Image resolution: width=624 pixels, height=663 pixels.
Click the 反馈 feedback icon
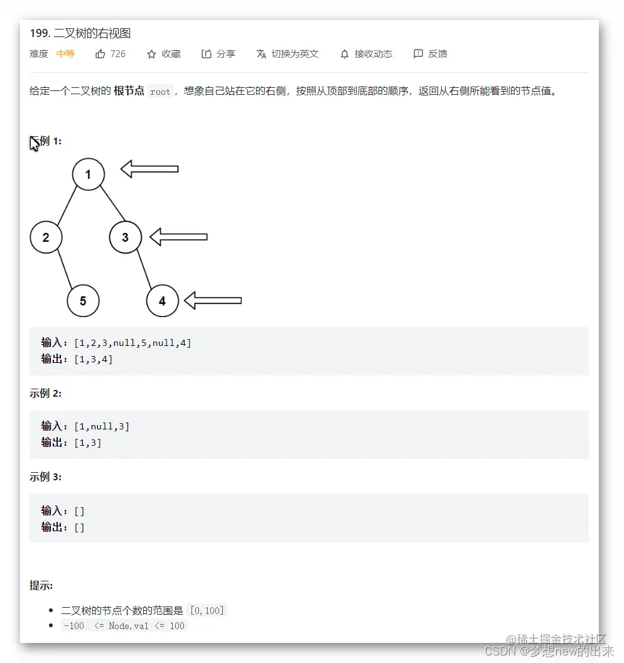click(418, 54)
